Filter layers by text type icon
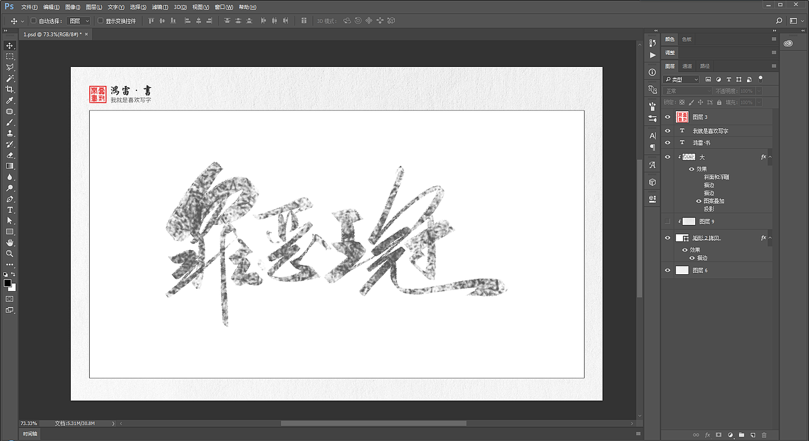The image size is (809, 441). [729, 80]
